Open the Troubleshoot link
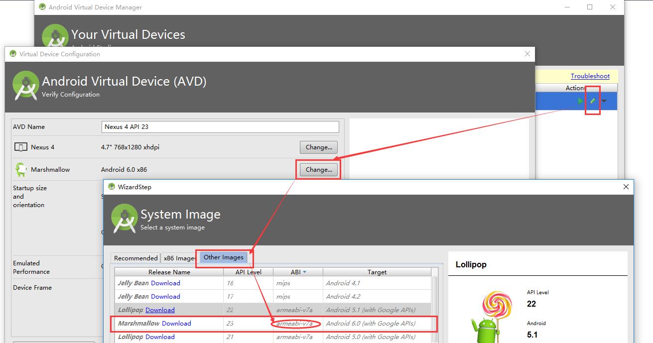 [x=590, y=76]
